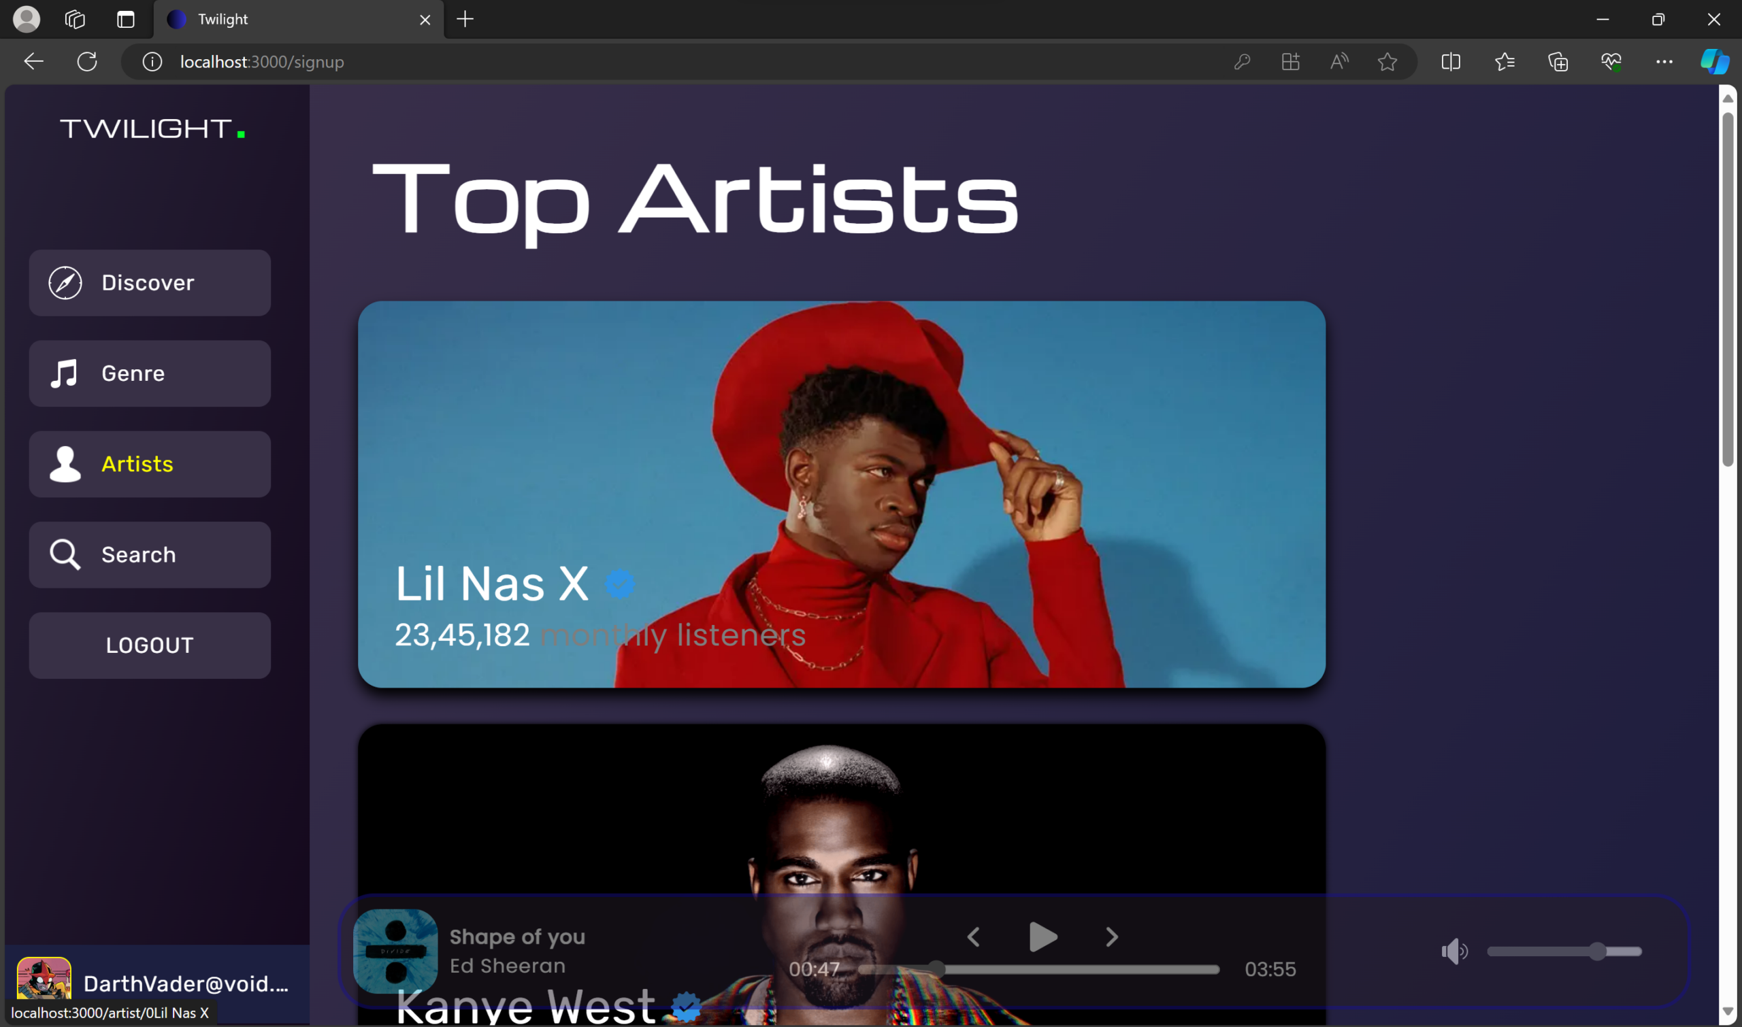Open the Discover page from the sidebar
1742x1027 pixels.
click(150, 283)
